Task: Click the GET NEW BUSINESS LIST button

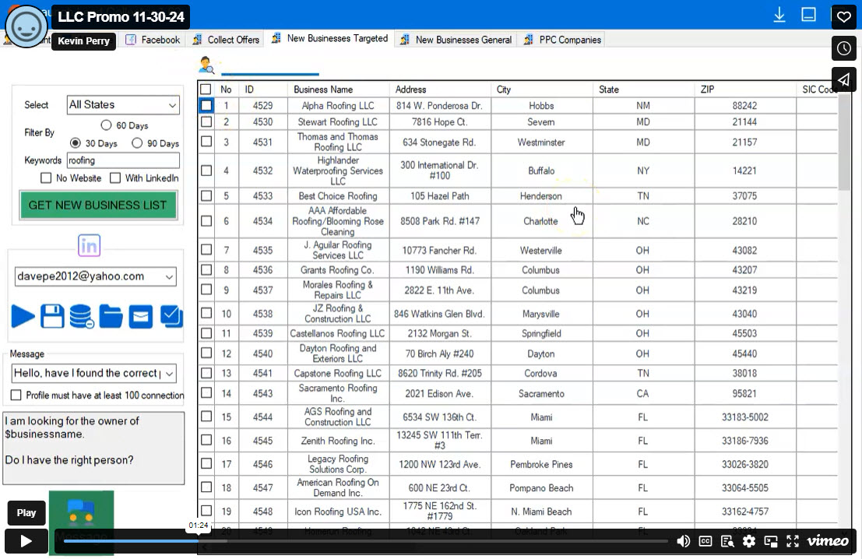Action: (97, 206)
